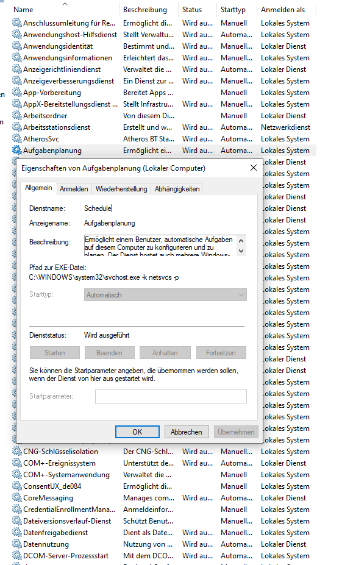
Task: Click the App-Vorbereitung service icon
Action: (17, 92)
